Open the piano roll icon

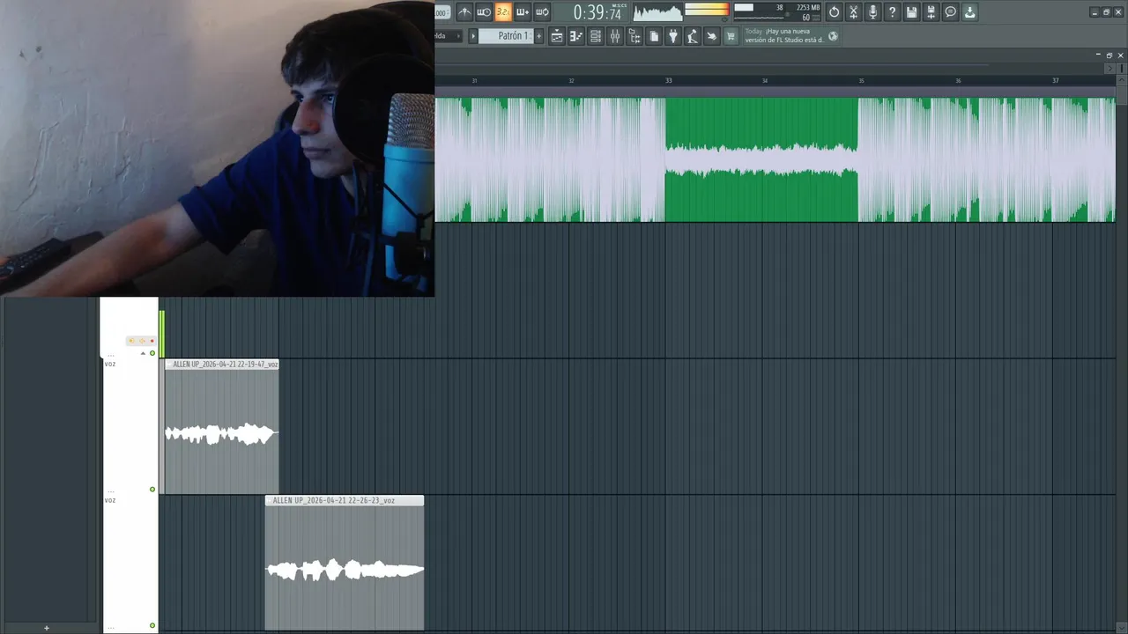click(x=576, y=36)
